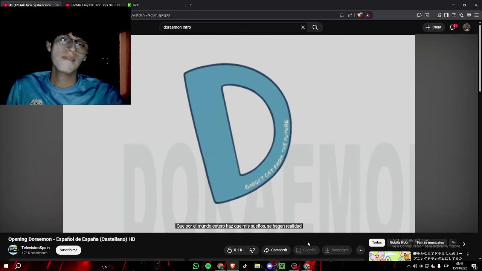Click the ESP language indicator in tray
The image size is (482, 271).
446,266
